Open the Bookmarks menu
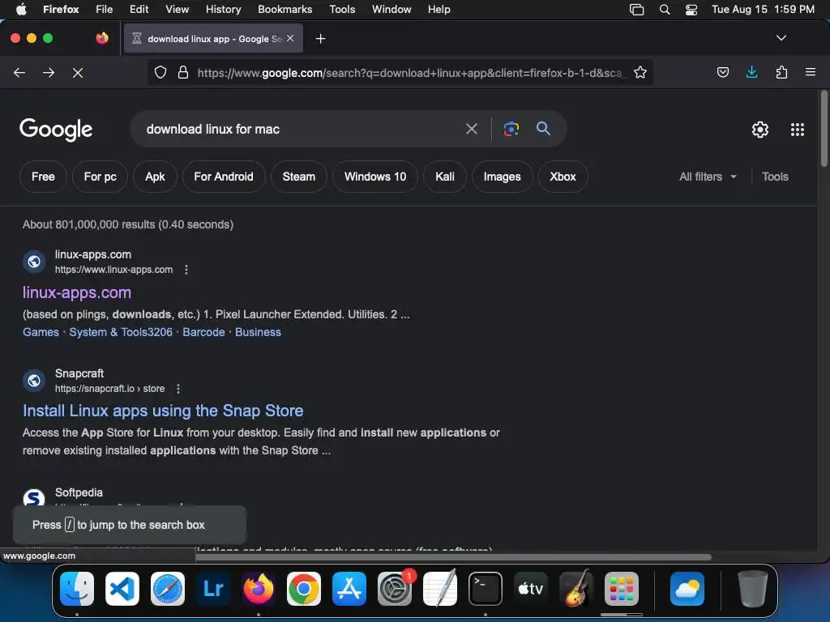This screenshot has height=622, width=830. pos(285,10)
